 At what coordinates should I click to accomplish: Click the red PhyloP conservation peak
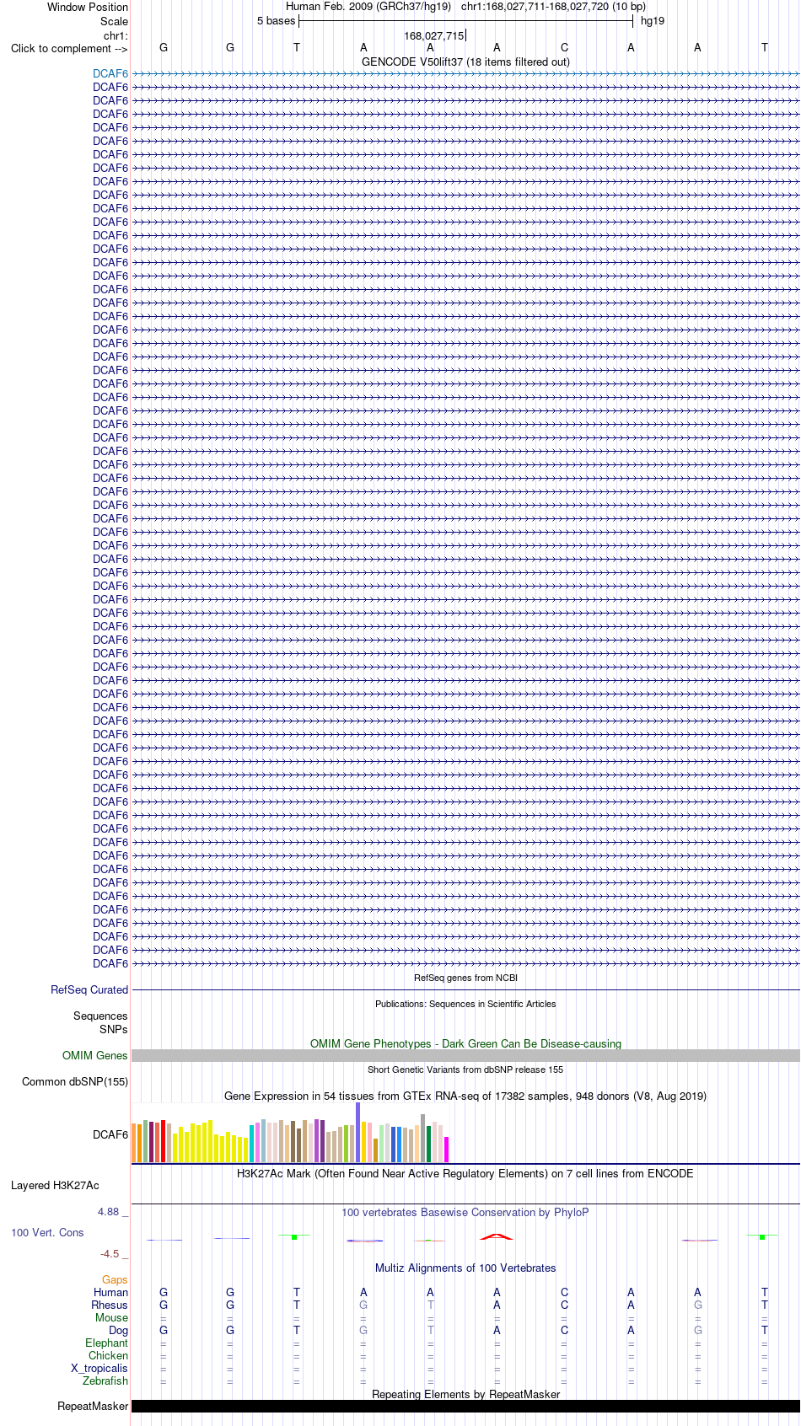pos(497,1236)
